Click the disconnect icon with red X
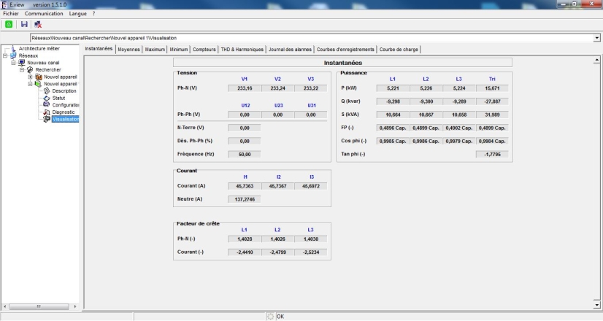Image resolution: width=603 pixels, height=321 pixels. click(x=38, y=24)
